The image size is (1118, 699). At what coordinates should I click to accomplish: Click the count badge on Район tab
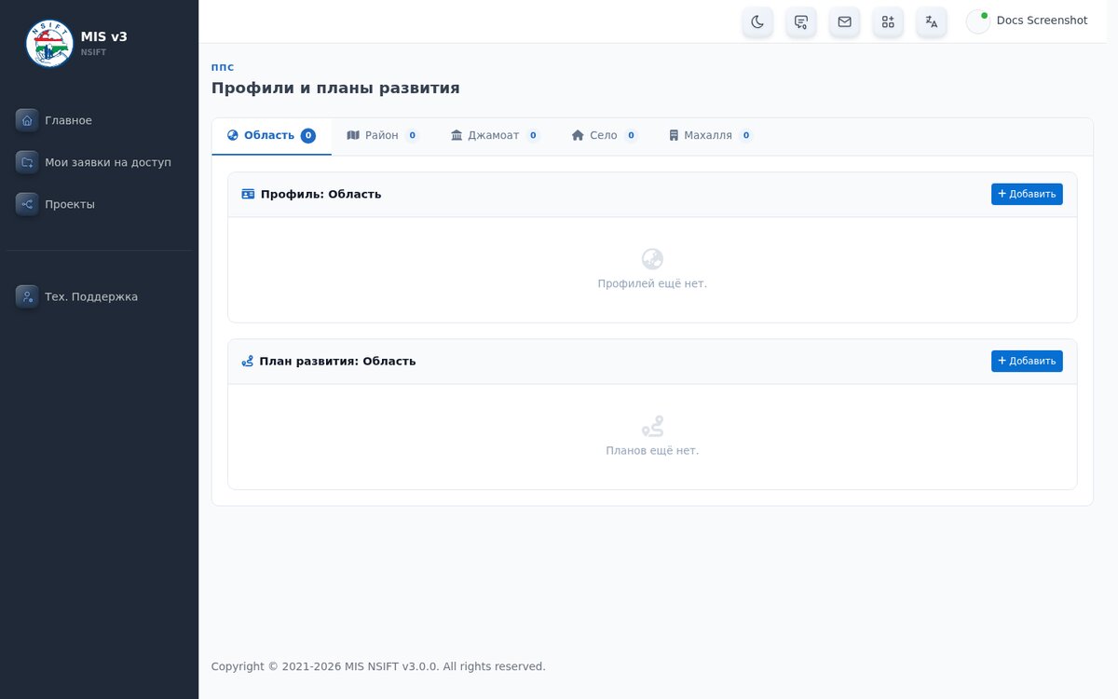[x=413, y=135]
